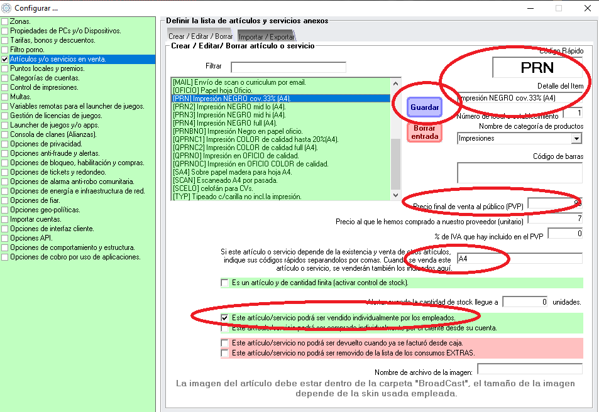Open Opciones de tickets y redondeo section

click(x=58, y=172)
